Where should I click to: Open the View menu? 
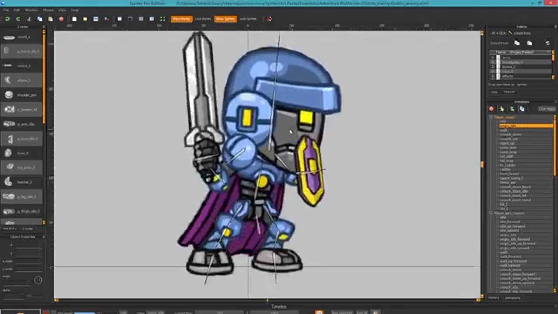[62, 10]
